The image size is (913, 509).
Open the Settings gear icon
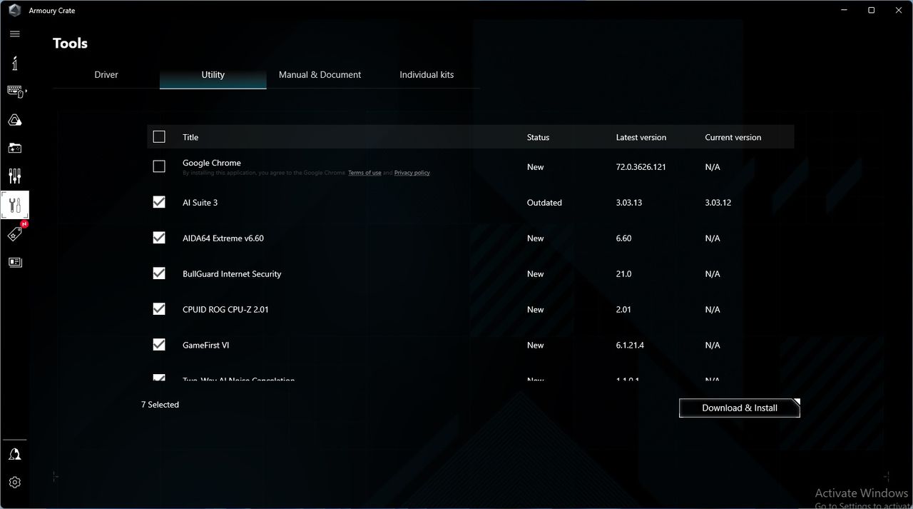pyautogui.click(x=15, y=483)
